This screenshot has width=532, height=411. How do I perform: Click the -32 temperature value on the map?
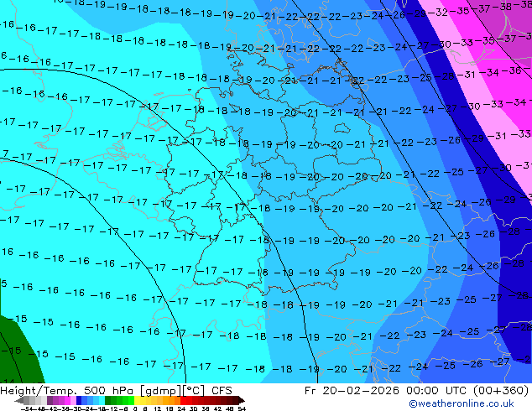pos(438,13)
